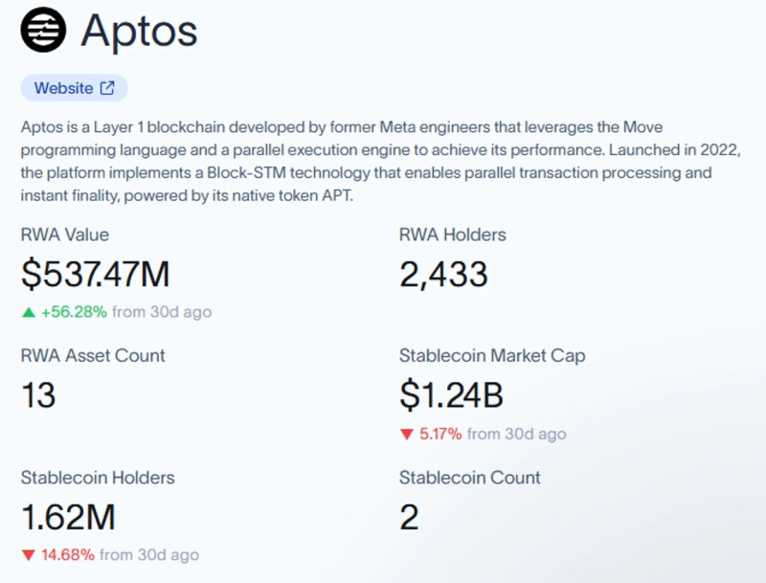
Task: Click the 2,433 RWA Holders number
Action: 443,275
